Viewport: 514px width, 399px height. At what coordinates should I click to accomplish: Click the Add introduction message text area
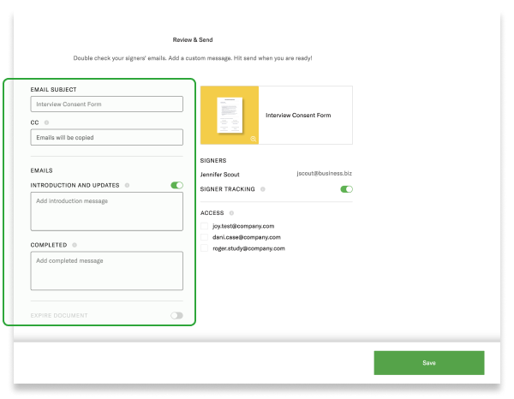(107, 211)
